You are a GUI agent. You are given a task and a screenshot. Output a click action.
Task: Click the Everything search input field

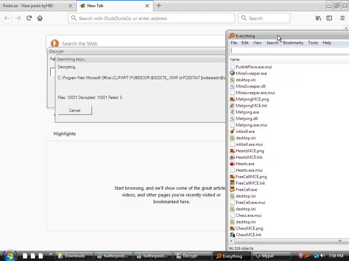pos(289,51)
